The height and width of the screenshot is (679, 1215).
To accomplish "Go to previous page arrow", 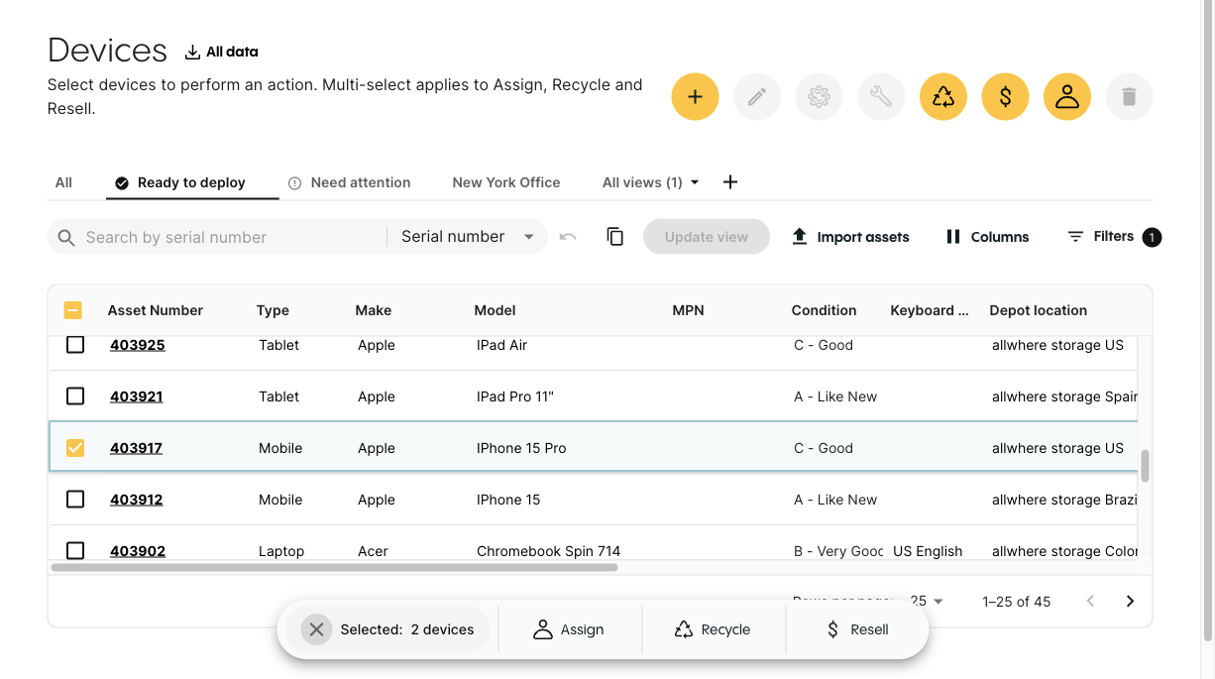I will [1090, 601].
